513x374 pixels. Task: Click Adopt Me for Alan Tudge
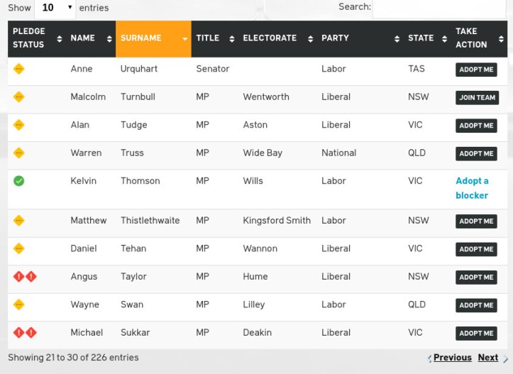(476, 126)
